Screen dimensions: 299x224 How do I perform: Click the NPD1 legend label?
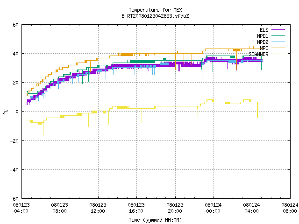(x=263, y=36)
